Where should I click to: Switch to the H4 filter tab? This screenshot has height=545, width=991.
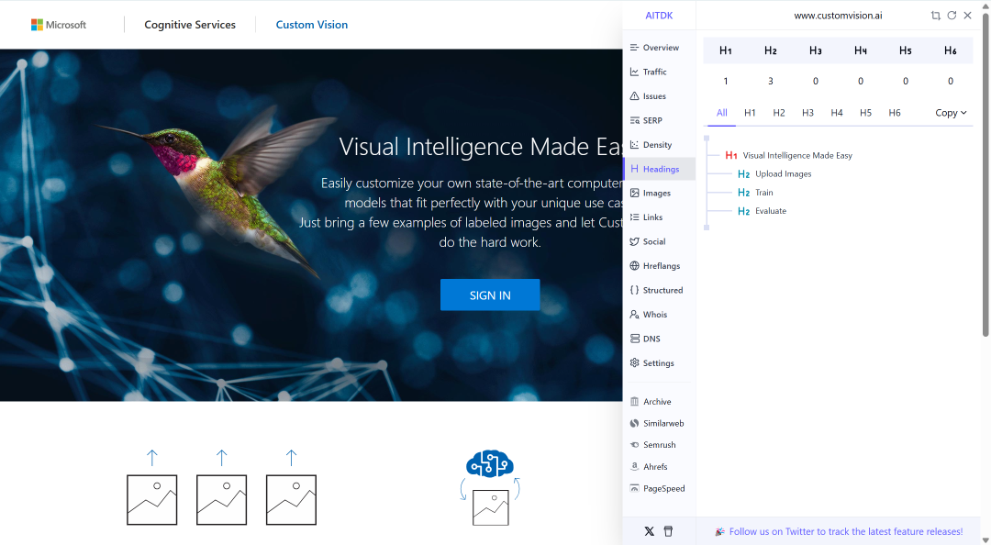click(837, 113)
